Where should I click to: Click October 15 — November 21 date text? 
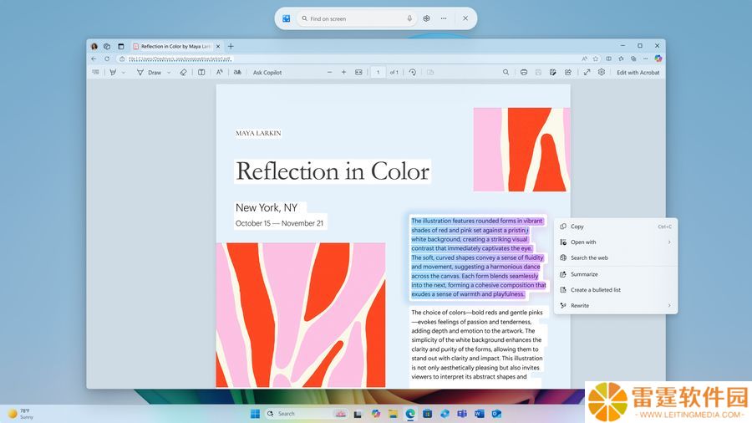[279, 223]
